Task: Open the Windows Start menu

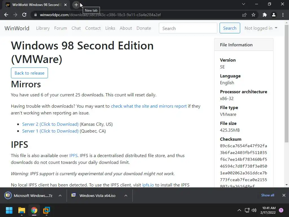Action: point(9,210)
